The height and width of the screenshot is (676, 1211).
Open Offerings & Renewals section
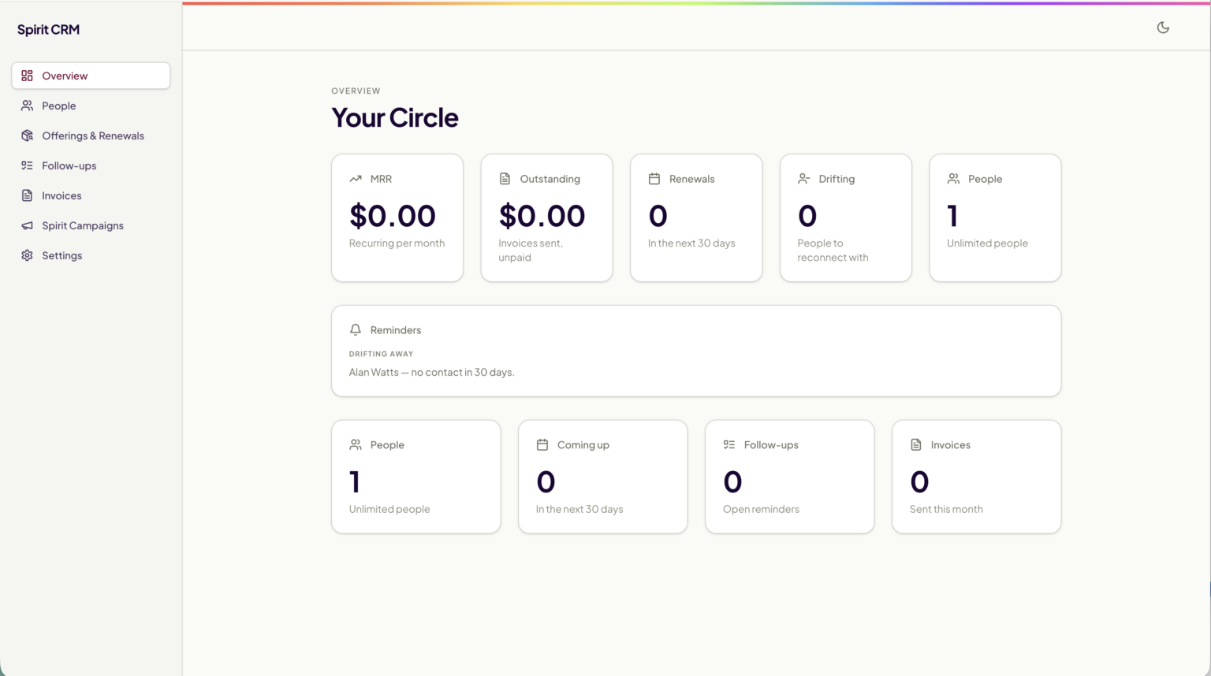click(91, 136)
